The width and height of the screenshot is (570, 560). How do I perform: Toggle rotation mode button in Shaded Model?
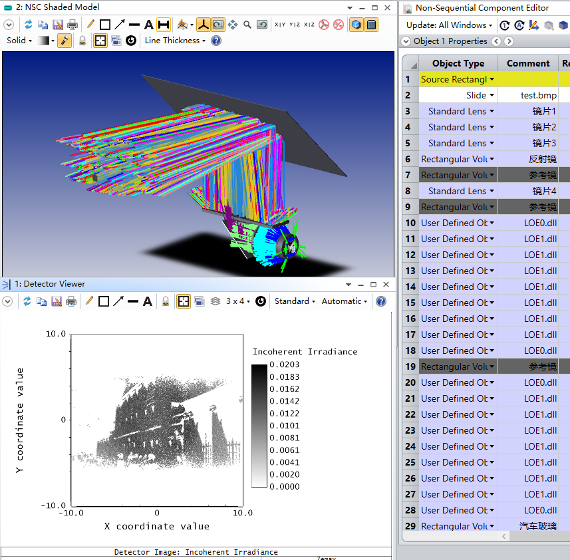[x=218, y=25]
